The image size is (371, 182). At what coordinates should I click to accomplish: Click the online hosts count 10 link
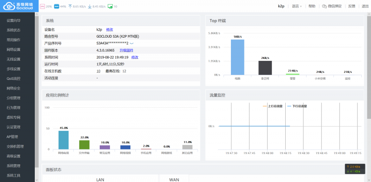tap(98, 71)
